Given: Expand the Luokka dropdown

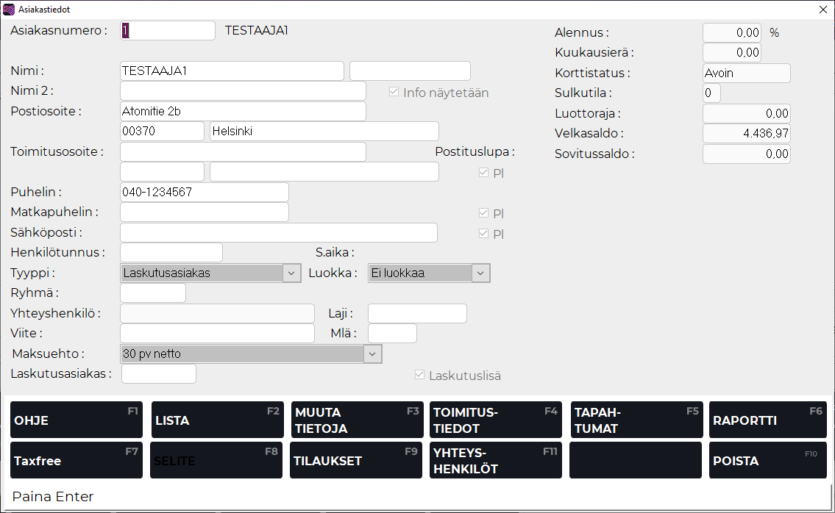Looking at the screenshot, I should 480,273.
